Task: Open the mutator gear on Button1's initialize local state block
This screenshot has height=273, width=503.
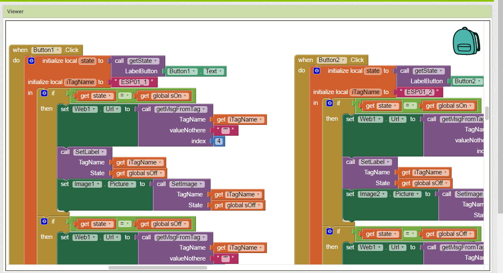Action: tap(31, 61)
